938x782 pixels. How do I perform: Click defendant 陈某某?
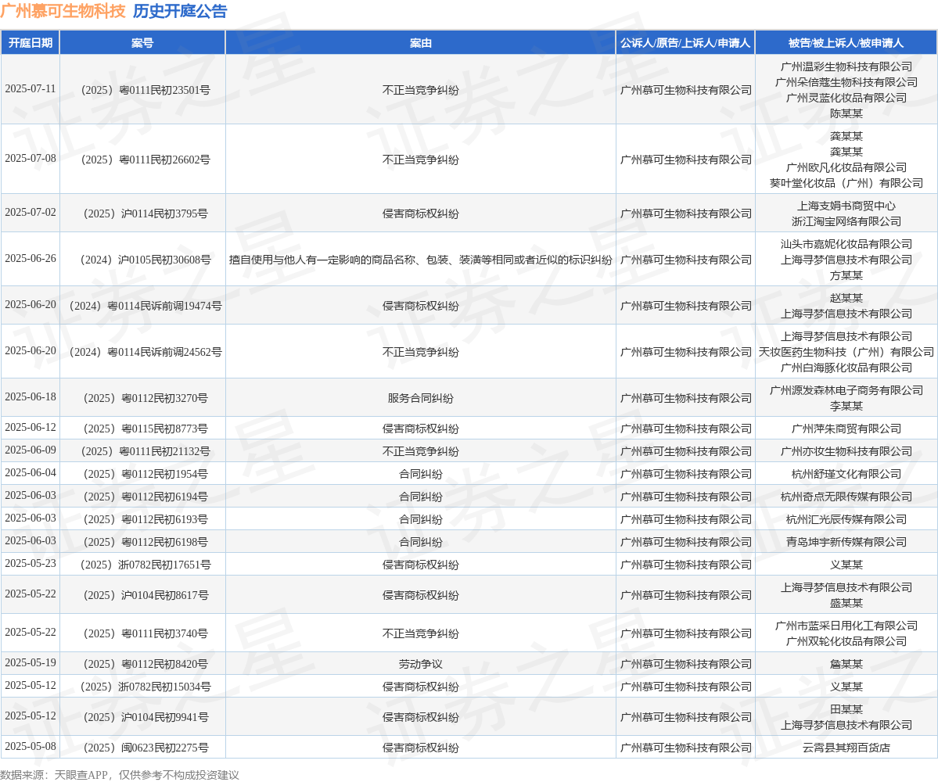846,113
